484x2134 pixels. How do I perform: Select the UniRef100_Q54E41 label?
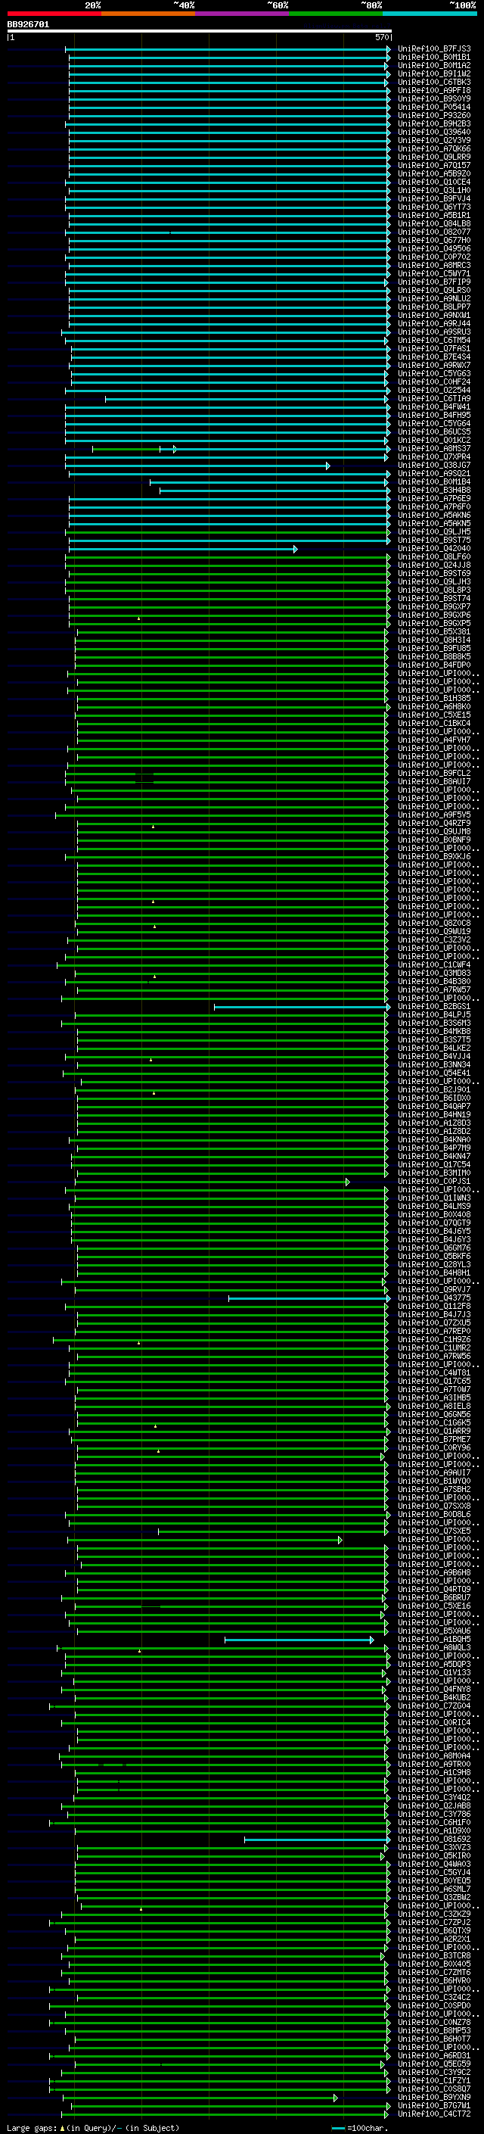(434, 1073)
